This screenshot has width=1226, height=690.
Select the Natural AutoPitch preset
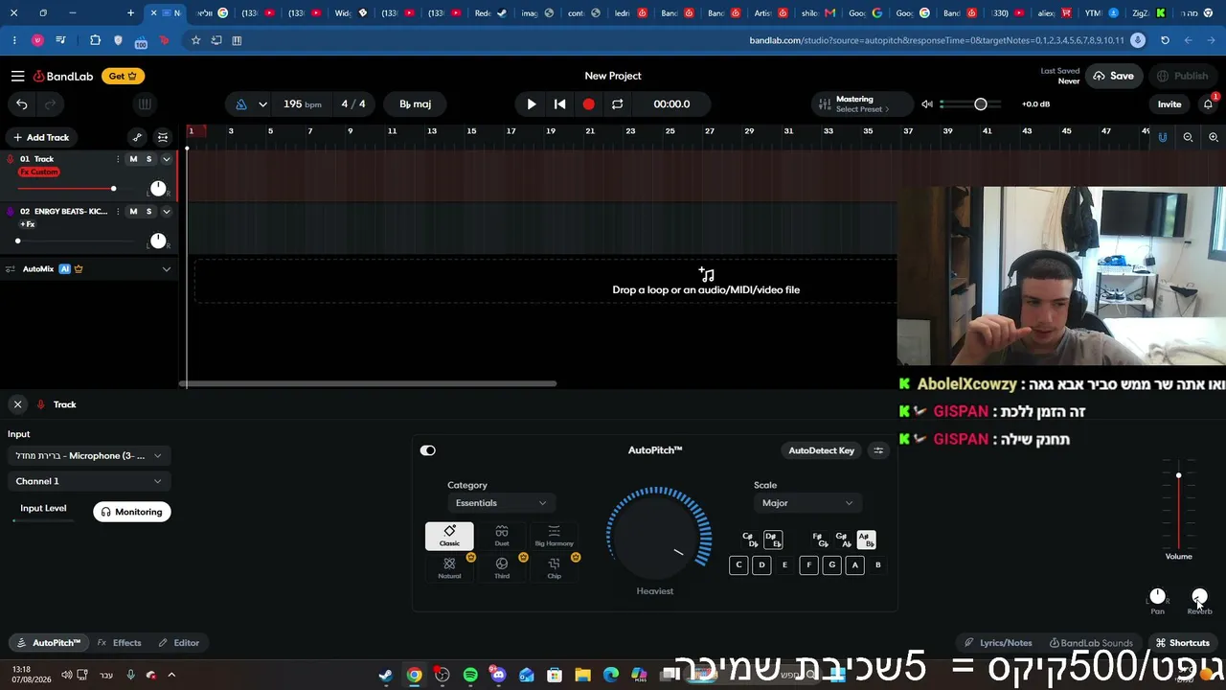pyautogui.click(x=449, y=568)
